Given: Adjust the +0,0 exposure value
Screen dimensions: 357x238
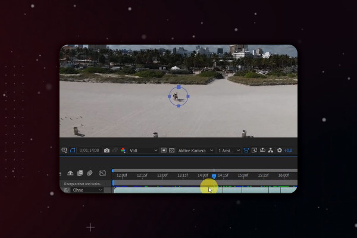Looking at the screenshot, I should (x=288, y=151).
